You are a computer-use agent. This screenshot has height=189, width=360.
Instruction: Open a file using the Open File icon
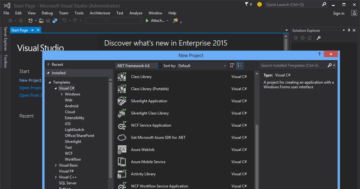[41, 20]
